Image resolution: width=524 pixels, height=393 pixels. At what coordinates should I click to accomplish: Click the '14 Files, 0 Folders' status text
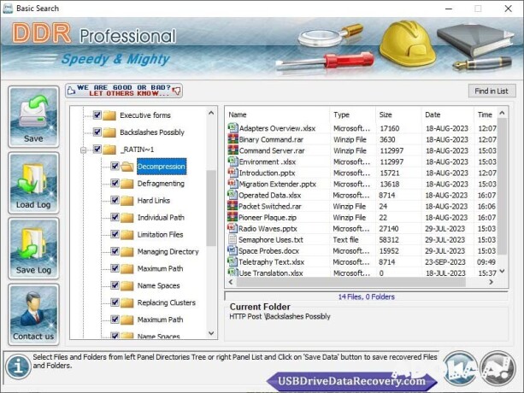pos(366,296)
